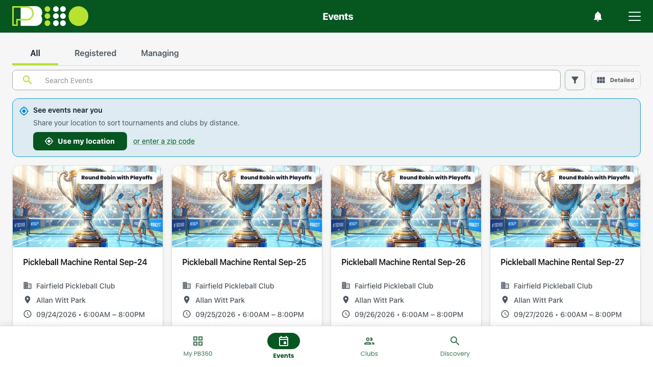Viewport: 653px width, 367px height.
Task: Open Discovery in bottom navigation
Action: click(x=455, y=346)
